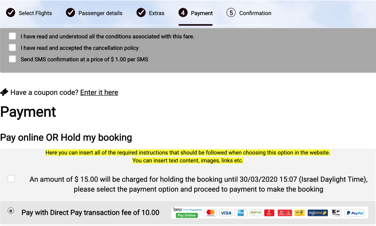Screen dimensions: 376x226
Task: Click the red Airtel Money icon
Action: 269,213
